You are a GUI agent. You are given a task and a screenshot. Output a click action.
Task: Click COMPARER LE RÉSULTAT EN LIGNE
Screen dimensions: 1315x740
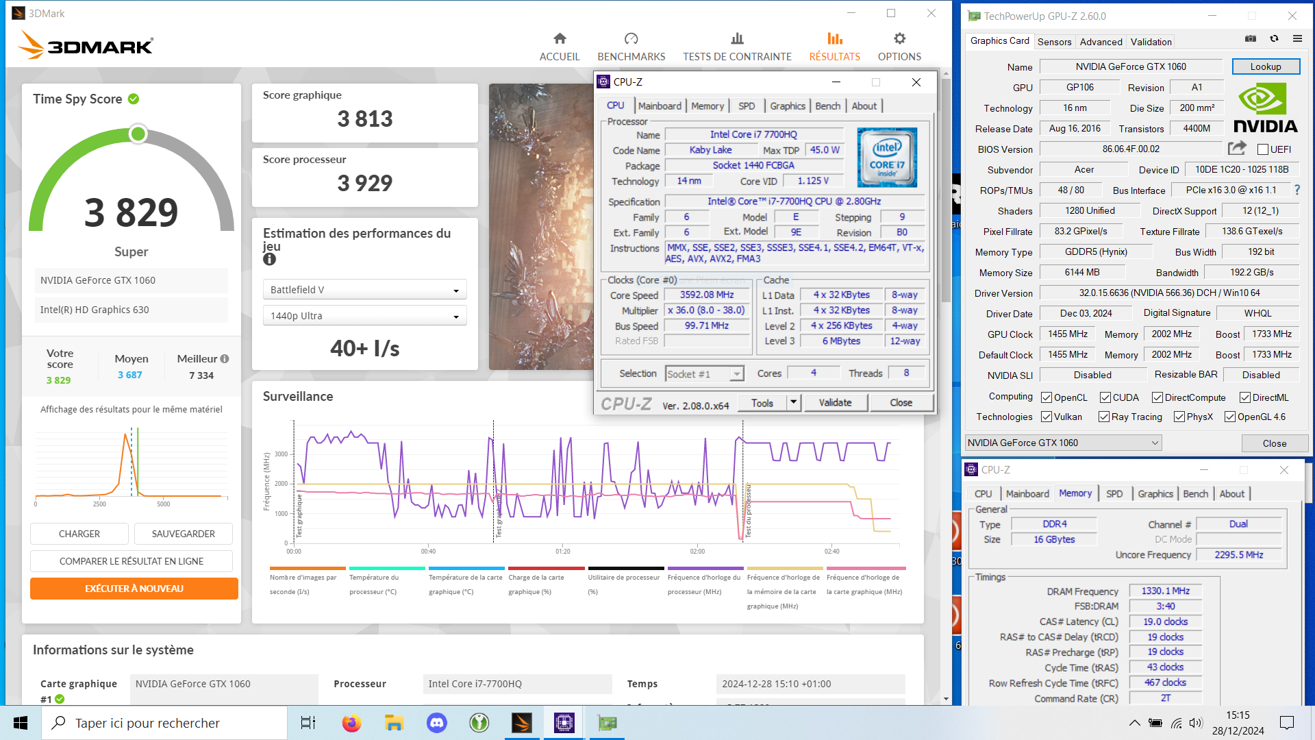coord(131,561)
